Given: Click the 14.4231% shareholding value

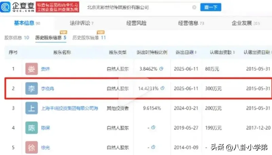Looking at the screenshot, I should coord(148,89).
